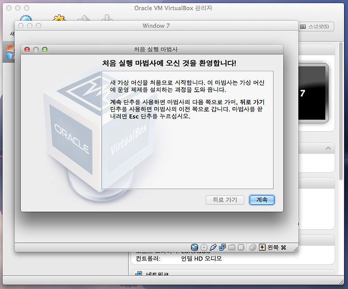Click the 스냅샷(S) button in VirtualBox Manager

point(316,27)
